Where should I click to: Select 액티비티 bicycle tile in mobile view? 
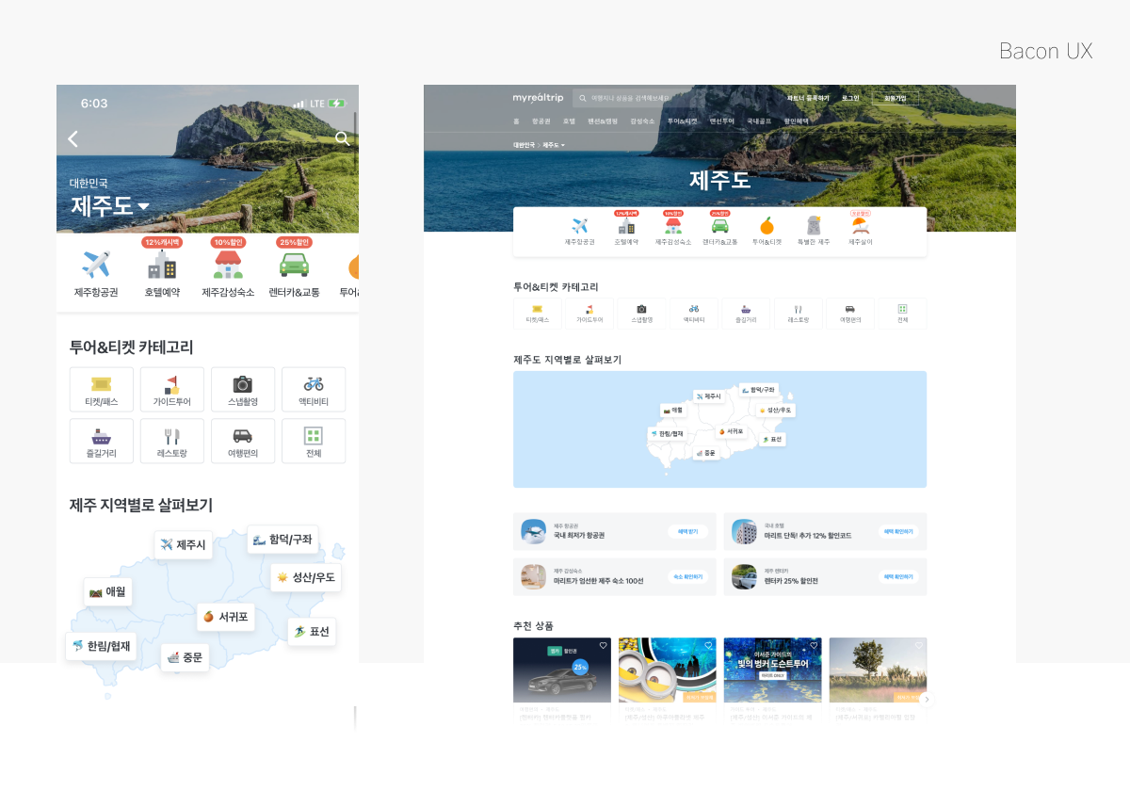pos(314,390)
